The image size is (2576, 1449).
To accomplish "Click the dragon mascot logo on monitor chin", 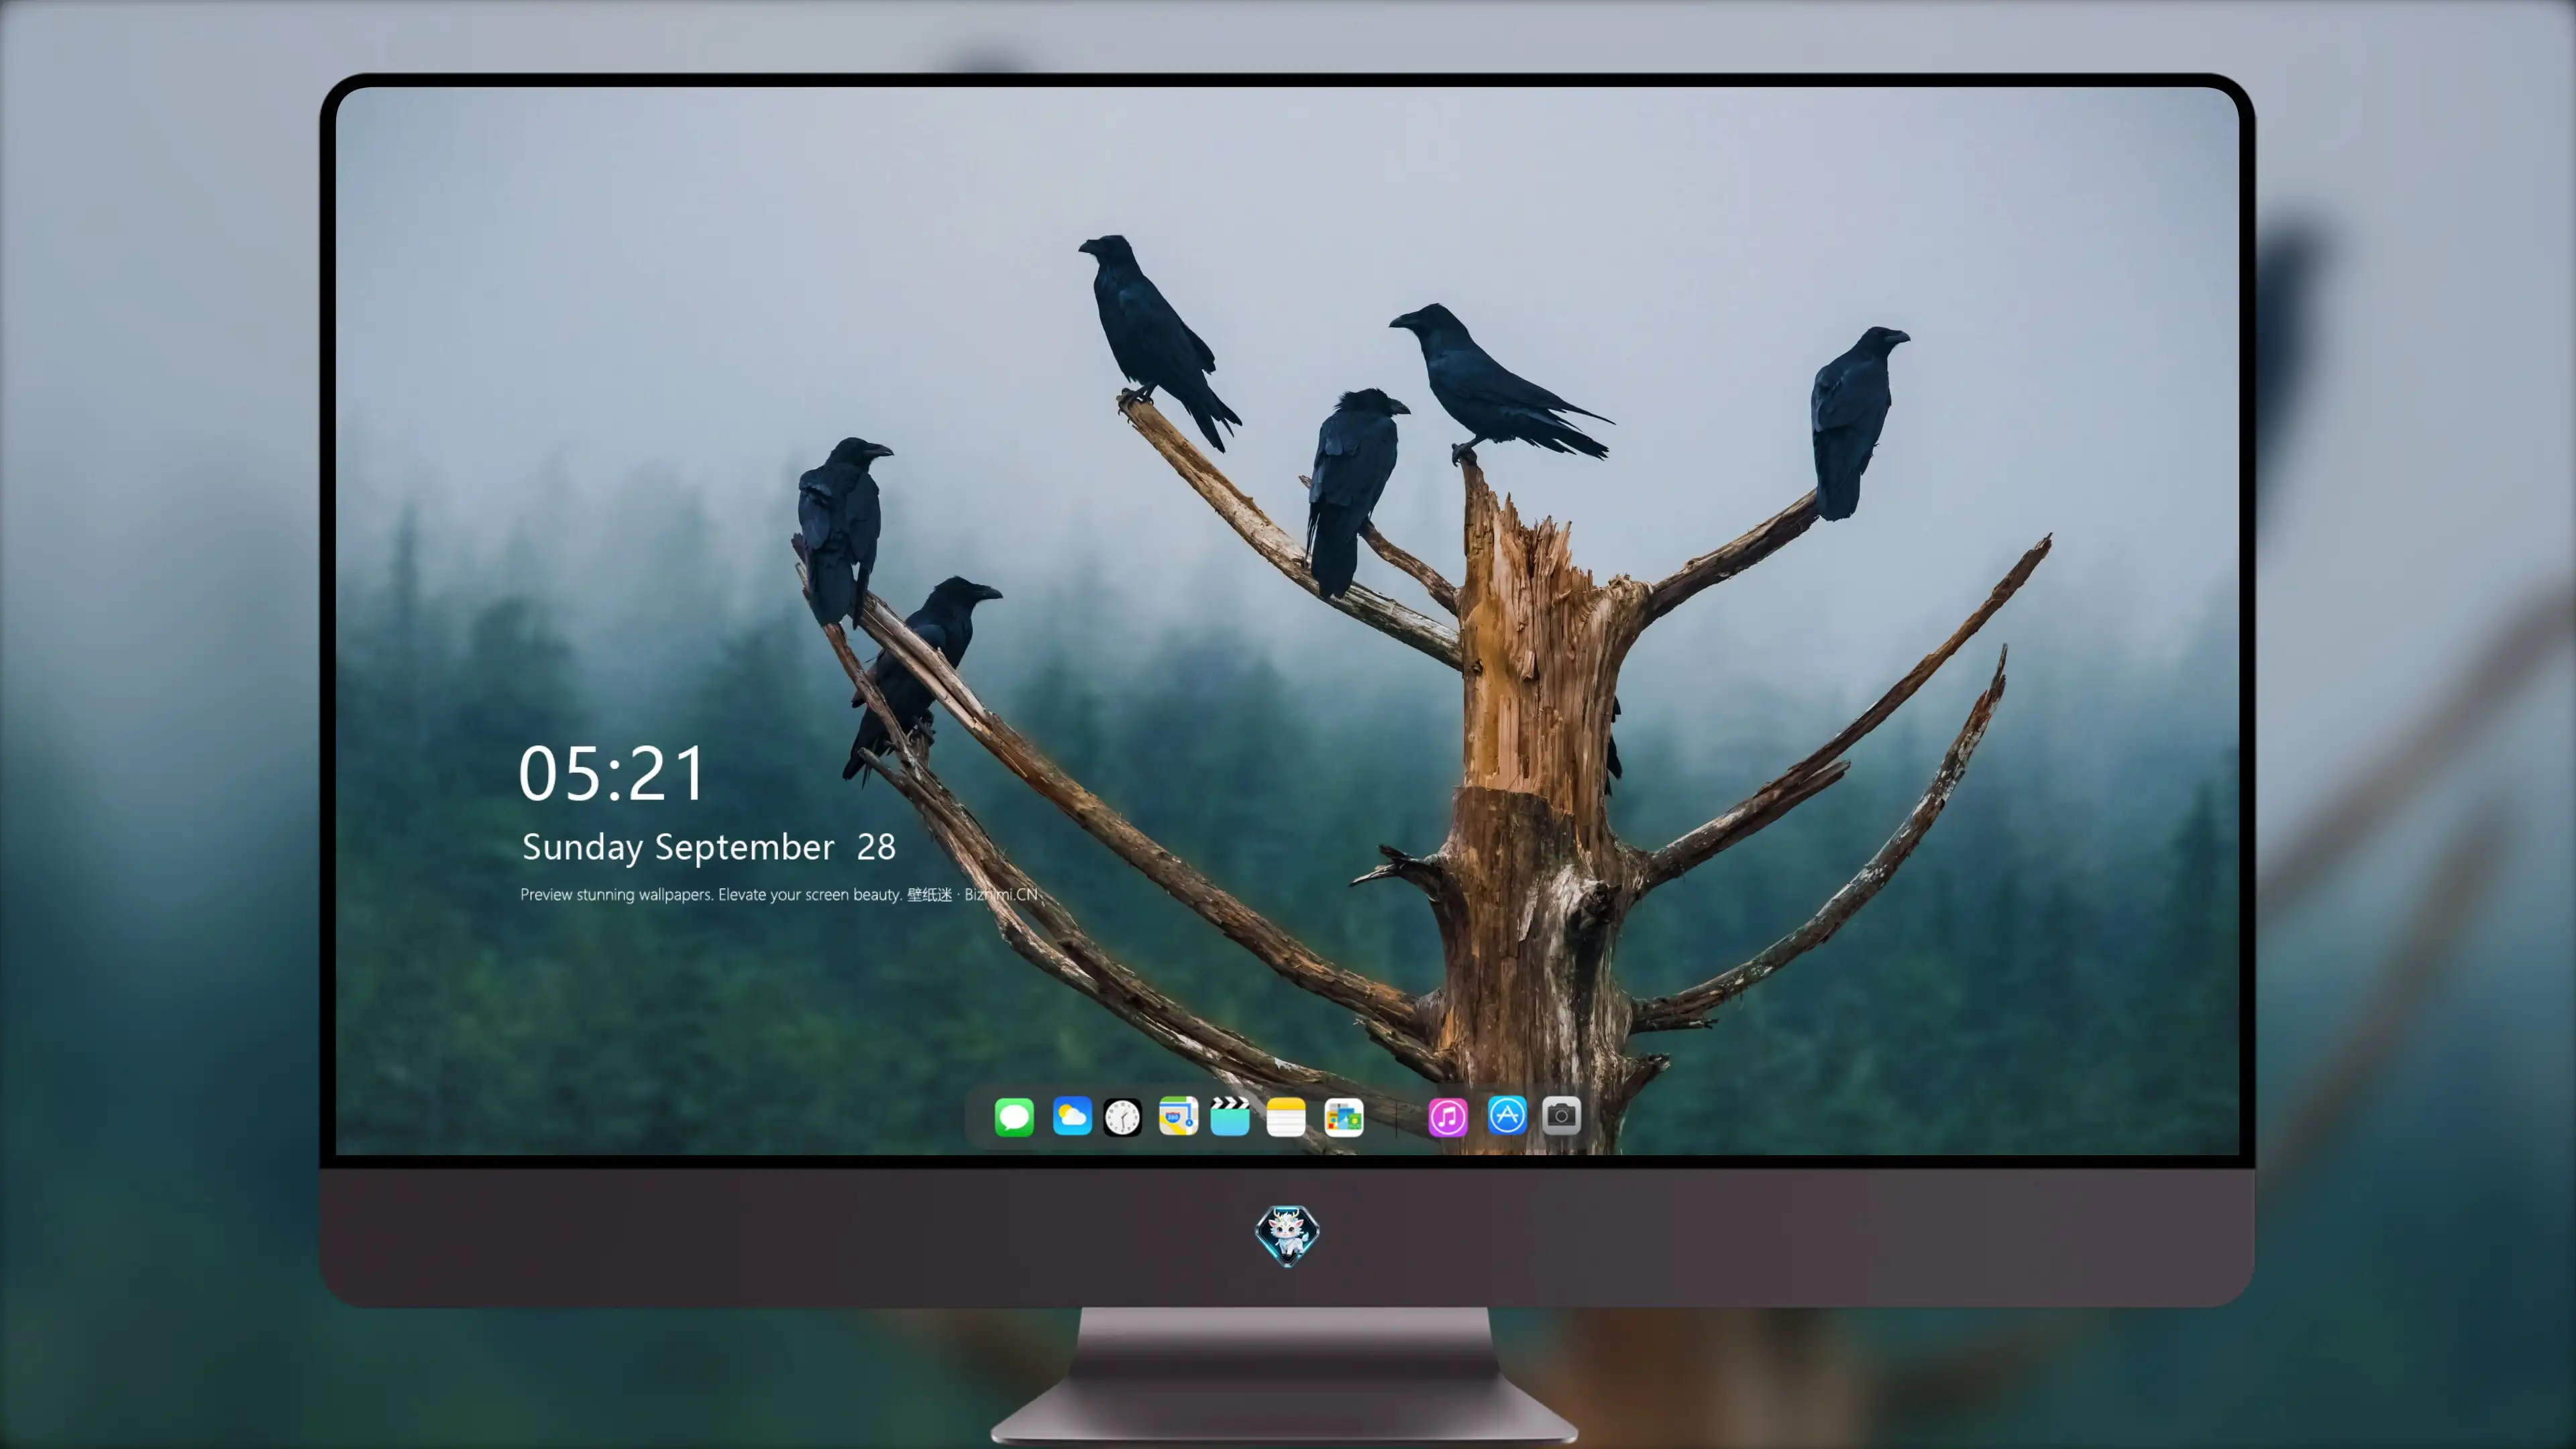I will coord(1287,1235).
